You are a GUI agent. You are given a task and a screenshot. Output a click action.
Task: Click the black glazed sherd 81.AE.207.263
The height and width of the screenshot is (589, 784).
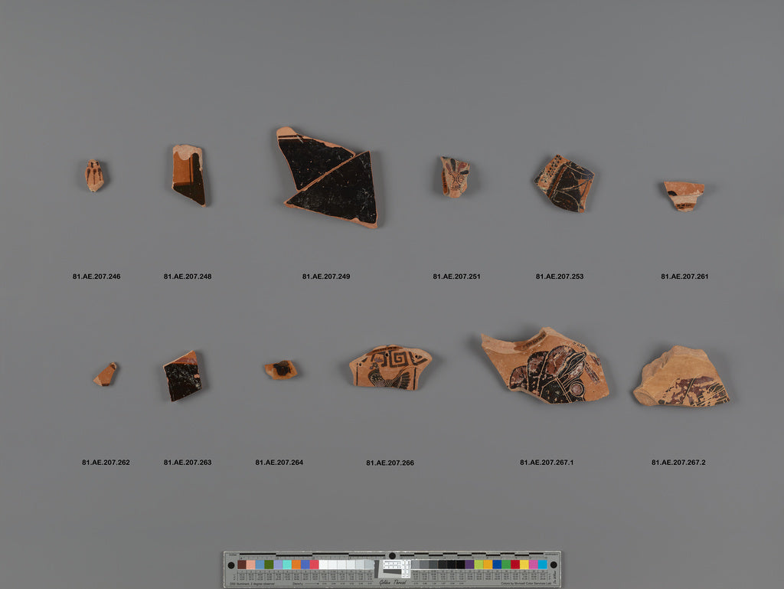pyautogui.click(x=183, y=375)
